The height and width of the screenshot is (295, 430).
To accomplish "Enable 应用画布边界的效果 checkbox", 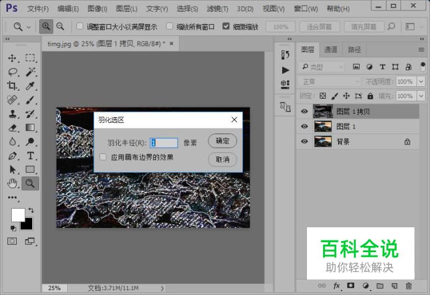I will point(103,158).
